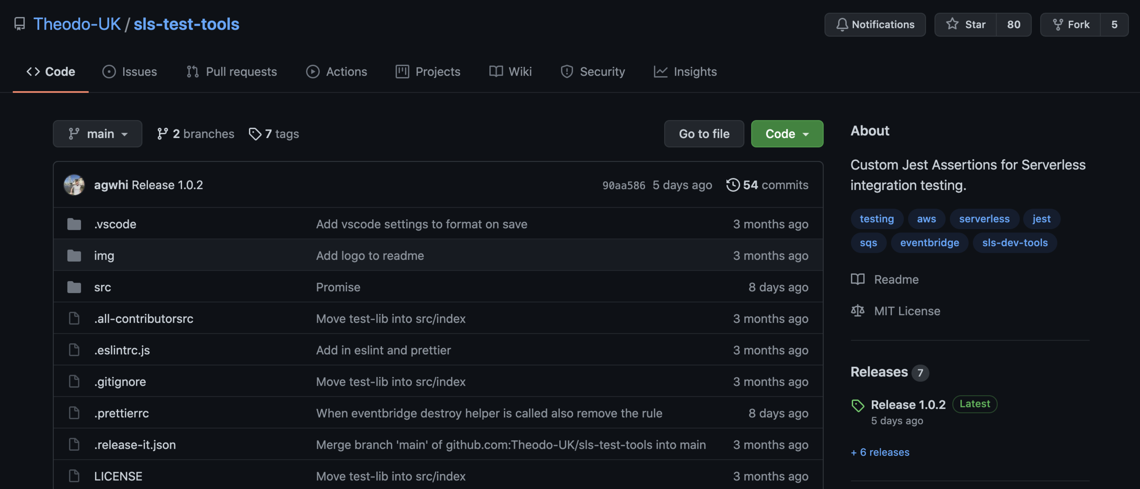Expand the green Code dropdown button

(x=787, y=134)
